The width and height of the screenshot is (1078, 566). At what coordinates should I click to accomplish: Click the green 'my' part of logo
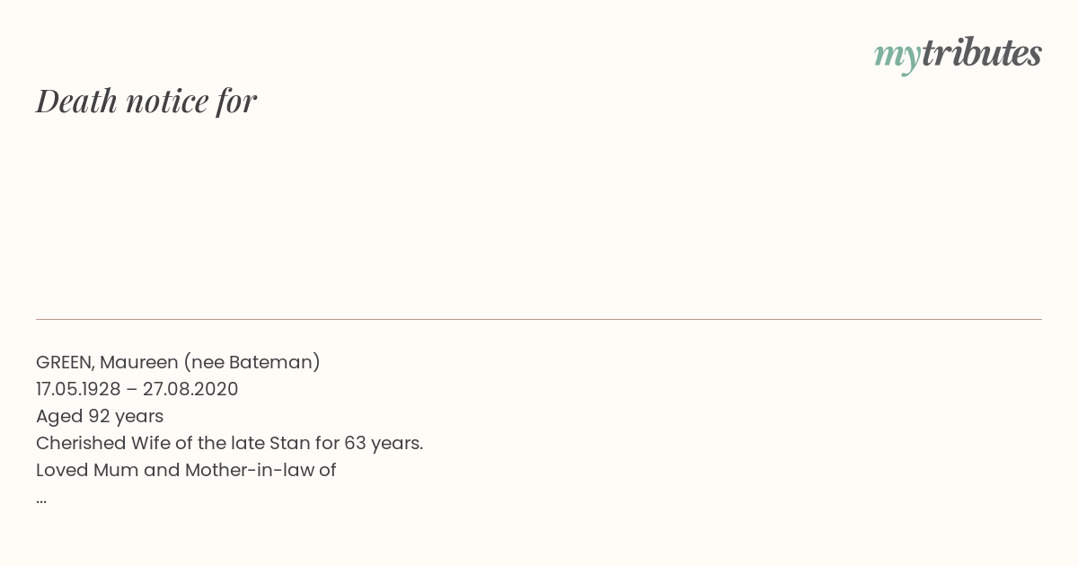(x=897, y=57)
